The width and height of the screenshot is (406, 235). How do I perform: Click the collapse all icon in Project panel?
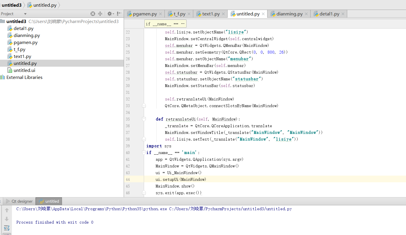point(100,14)
